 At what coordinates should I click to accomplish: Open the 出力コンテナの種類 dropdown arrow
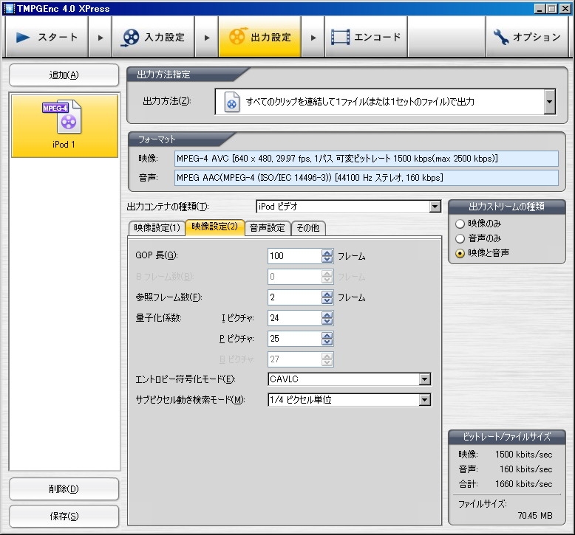click(x=435, y=207)
